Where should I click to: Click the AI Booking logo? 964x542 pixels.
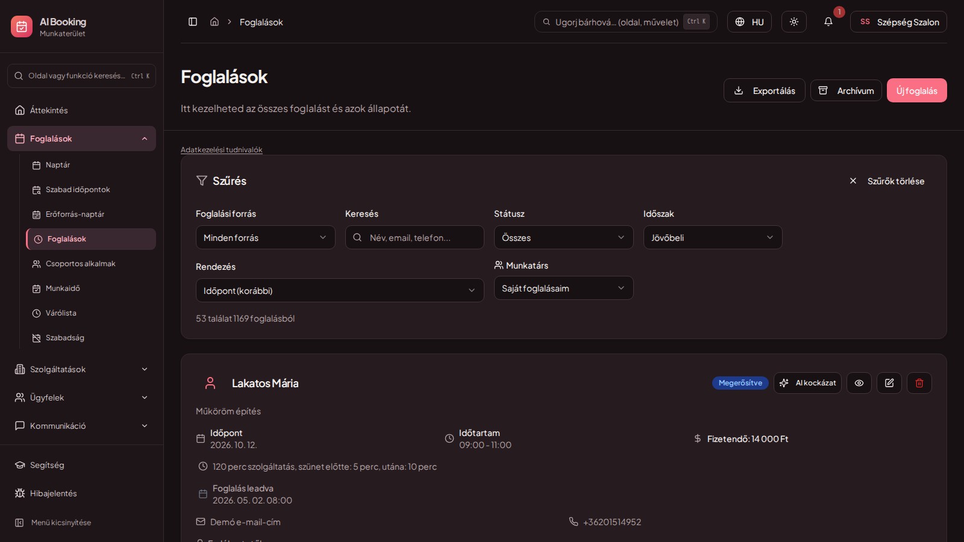(22, 26)
